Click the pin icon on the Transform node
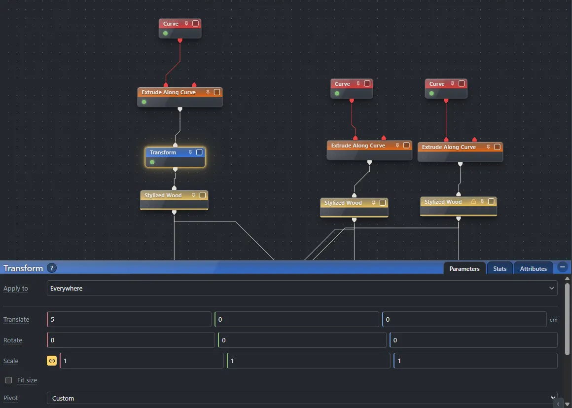This screenshot has height=408, width=572. pos(190,152)
